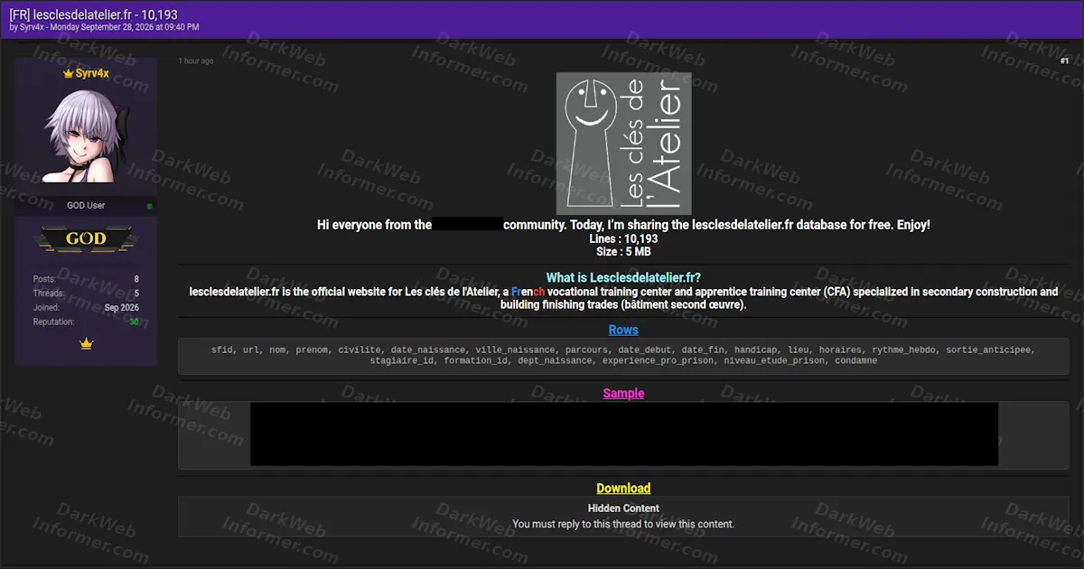The height and width of the screenshot is (569, 1084).
Task: Click the 'Threads:' count 5
Action: pyautogui.click(x=136, y=293)
